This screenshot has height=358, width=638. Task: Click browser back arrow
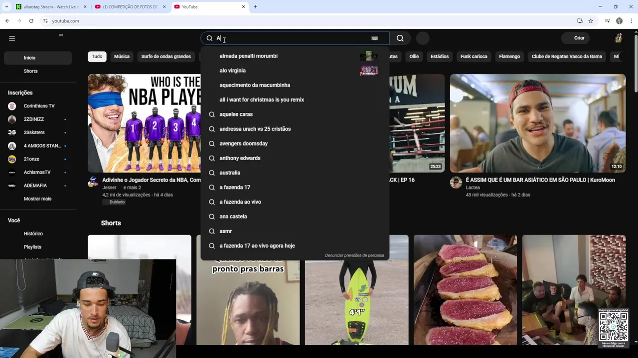point(7,21)
